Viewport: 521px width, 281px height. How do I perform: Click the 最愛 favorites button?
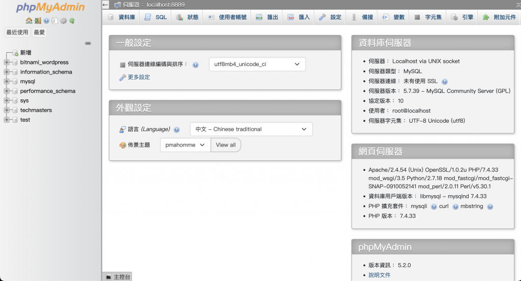pos(39,32)
